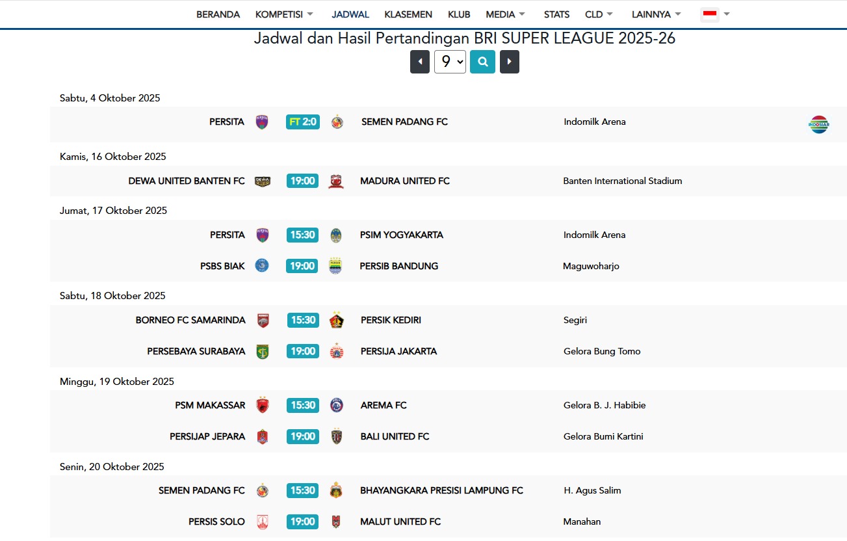Screen dimensions: 847x541
Task: Click the Persebaya Surabaya club crest
Action: tap(262, 351)
